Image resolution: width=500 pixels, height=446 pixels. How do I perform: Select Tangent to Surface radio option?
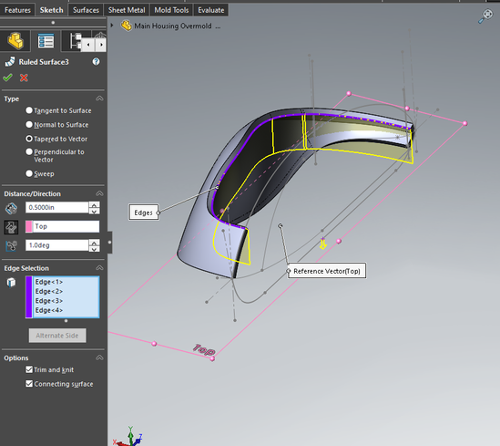(29, 110)
